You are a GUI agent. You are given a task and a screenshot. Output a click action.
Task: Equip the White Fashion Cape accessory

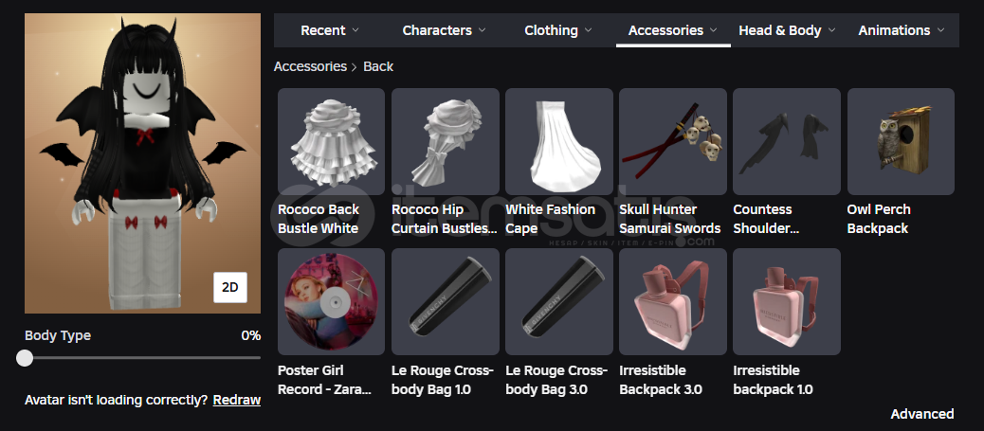pyautogui.click(x=558, y=141)
